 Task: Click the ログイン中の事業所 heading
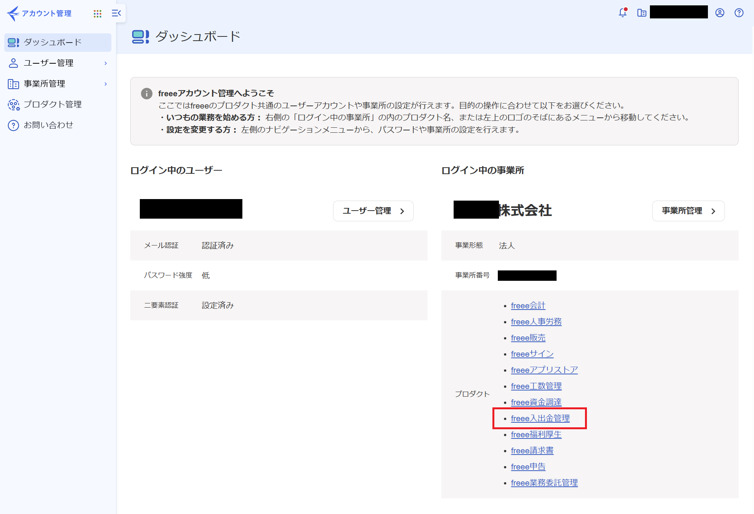(483, 170)
